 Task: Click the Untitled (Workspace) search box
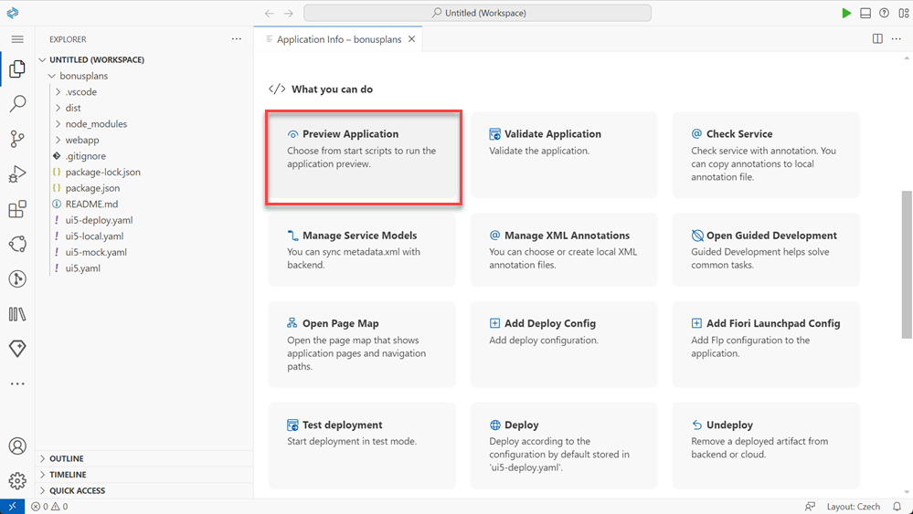pyautogui.click(x=477, y=13)
